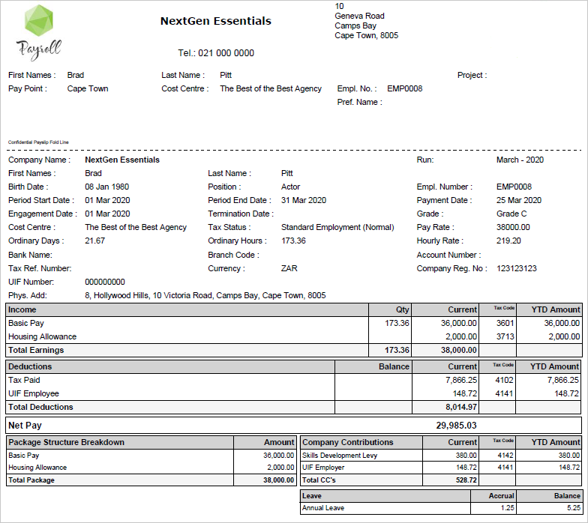Screen dimensions: 588x523
Task: Select the Run value March - 2020
Action: pyautogui.click(x=520, y=160)
